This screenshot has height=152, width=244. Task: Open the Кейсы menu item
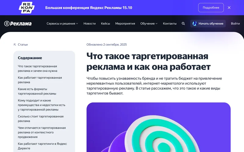(105, 24)
